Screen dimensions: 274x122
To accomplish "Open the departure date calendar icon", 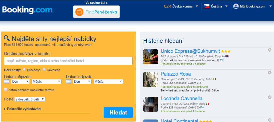I will [68, 81].
